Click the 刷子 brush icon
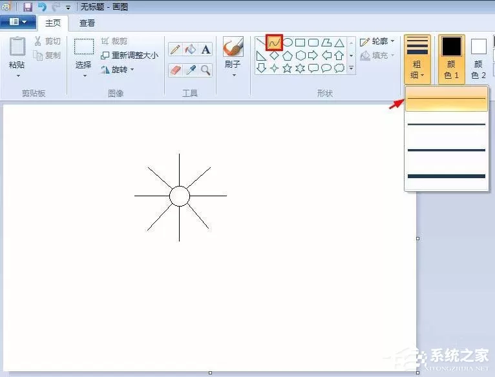 [x=233, y=46]
